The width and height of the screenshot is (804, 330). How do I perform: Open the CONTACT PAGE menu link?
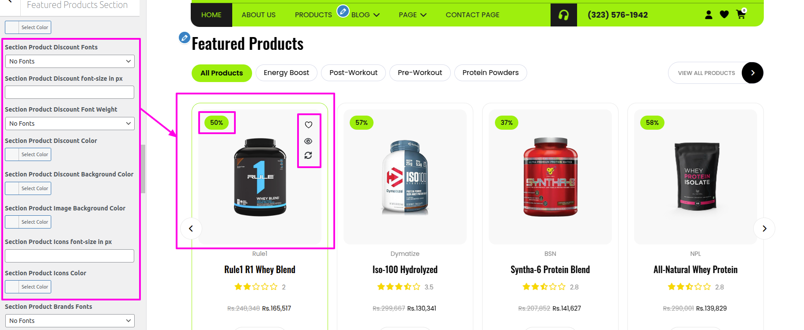click(x=472, y=15)
